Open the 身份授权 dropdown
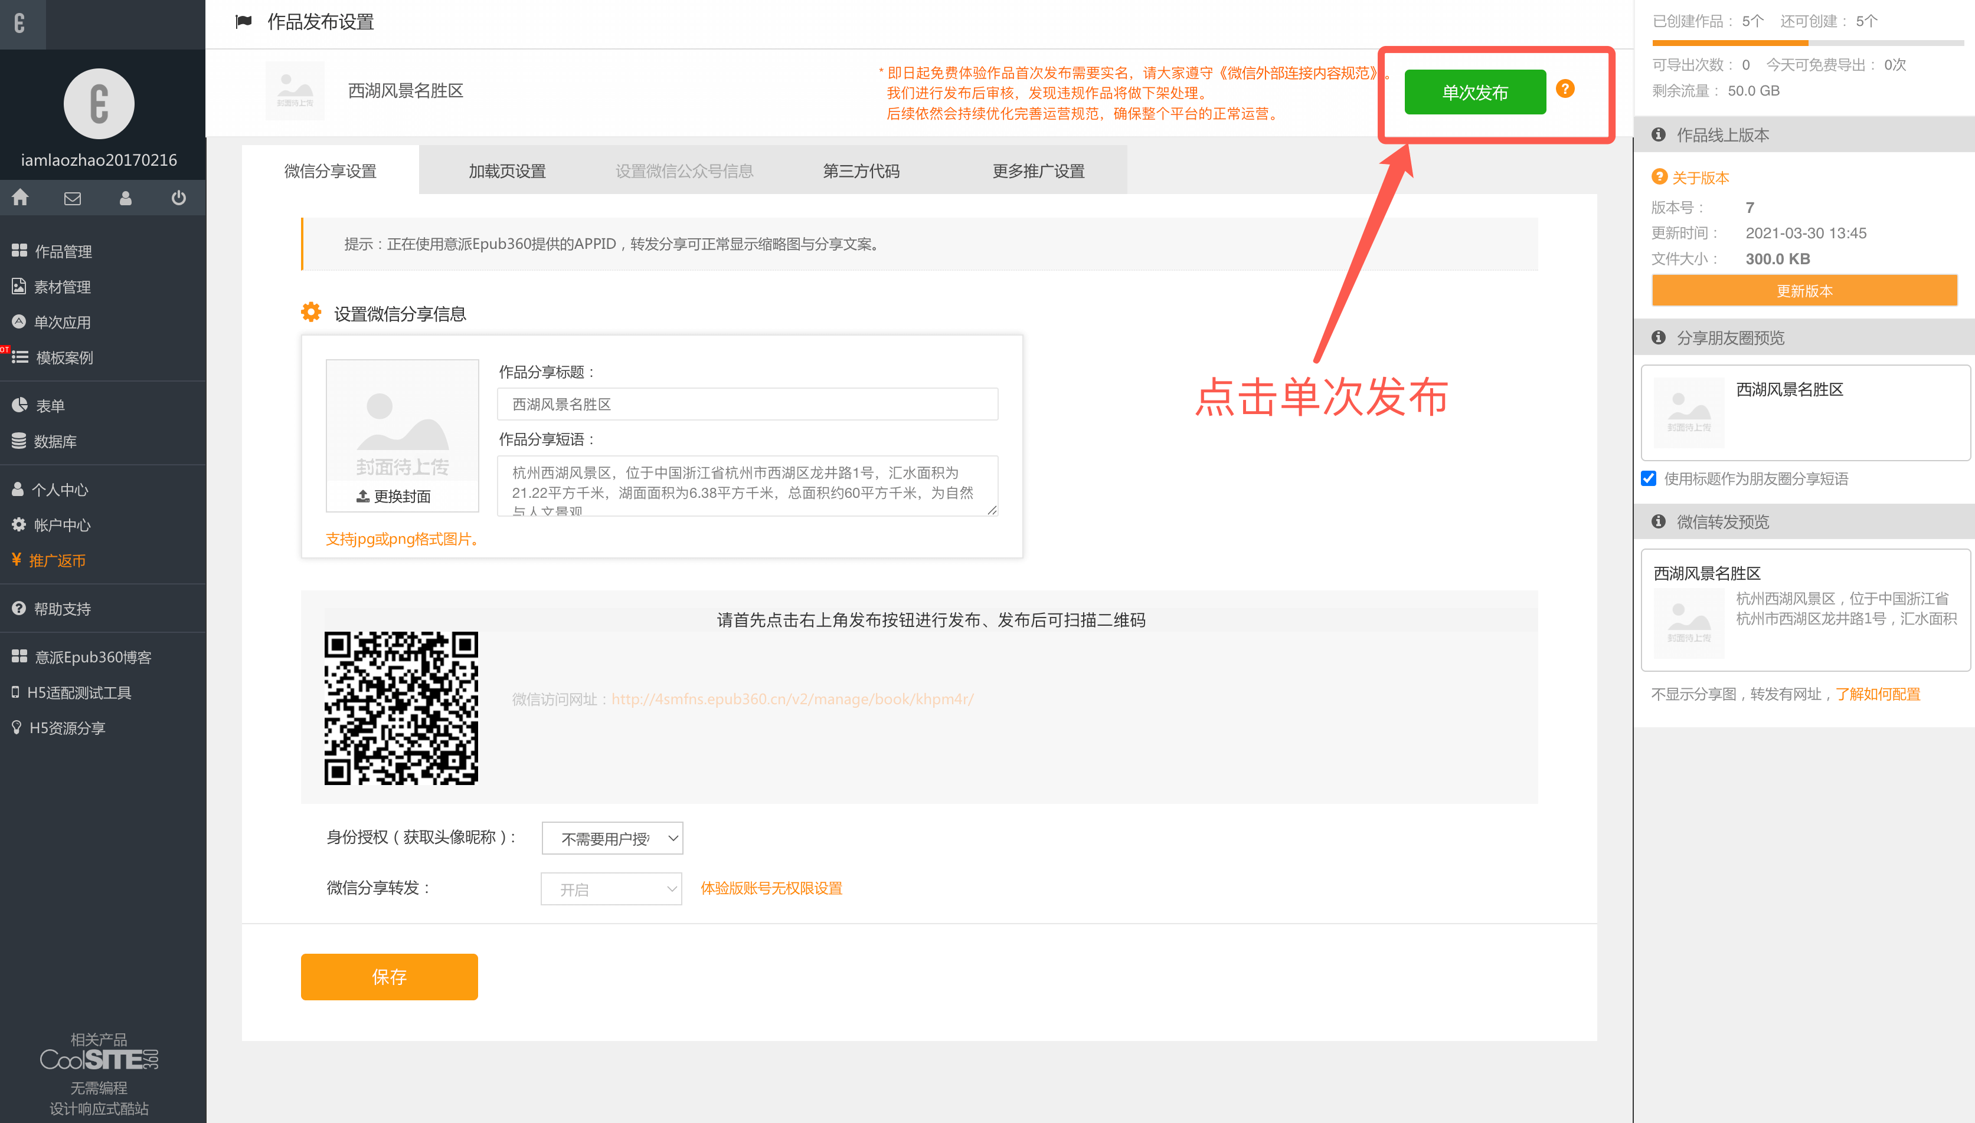The image size is (1975, 1123). coord(612,838)
